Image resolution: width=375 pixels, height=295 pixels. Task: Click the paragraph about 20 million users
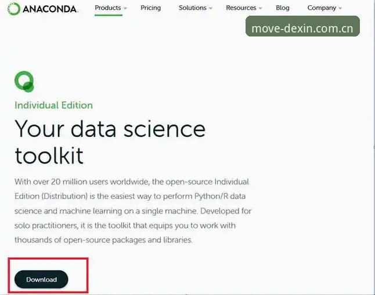(133, 211)
